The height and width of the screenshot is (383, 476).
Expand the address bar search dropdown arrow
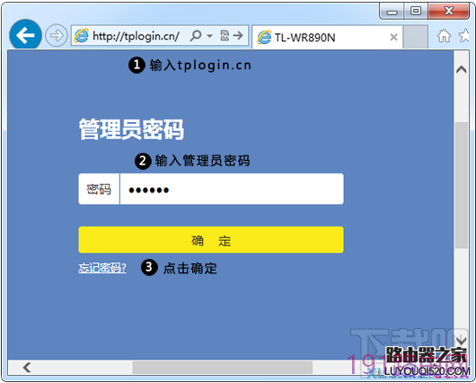209,36
